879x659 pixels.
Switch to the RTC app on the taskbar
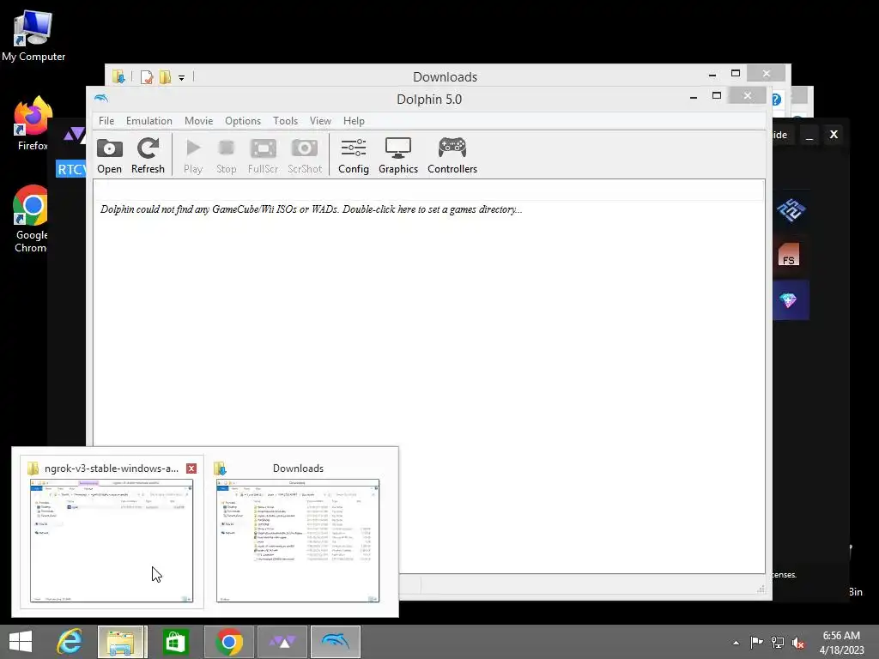[283, 642]
